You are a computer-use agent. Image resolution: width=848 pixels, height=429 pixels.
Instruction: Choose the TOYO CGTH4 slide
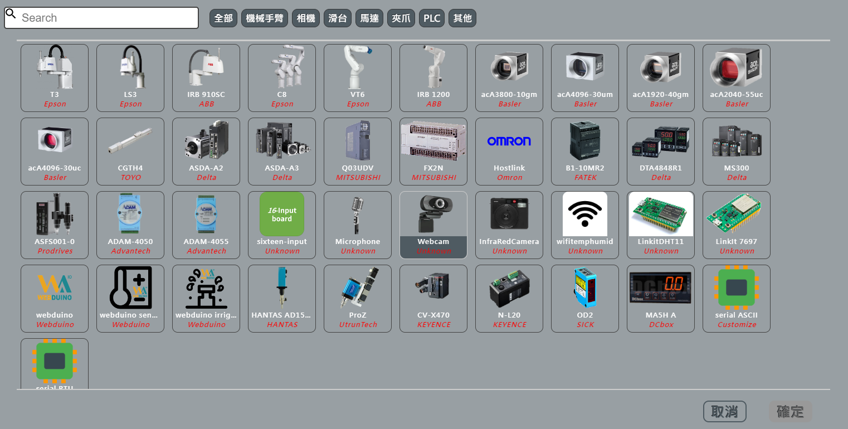(x=130, y=152)
